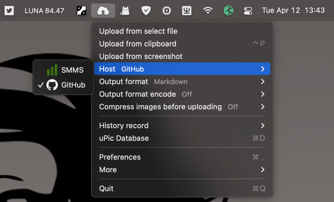Screen dimensions: 334x202
Task: Open the Output format Markdown submenu
Action: tap(182, 82)
